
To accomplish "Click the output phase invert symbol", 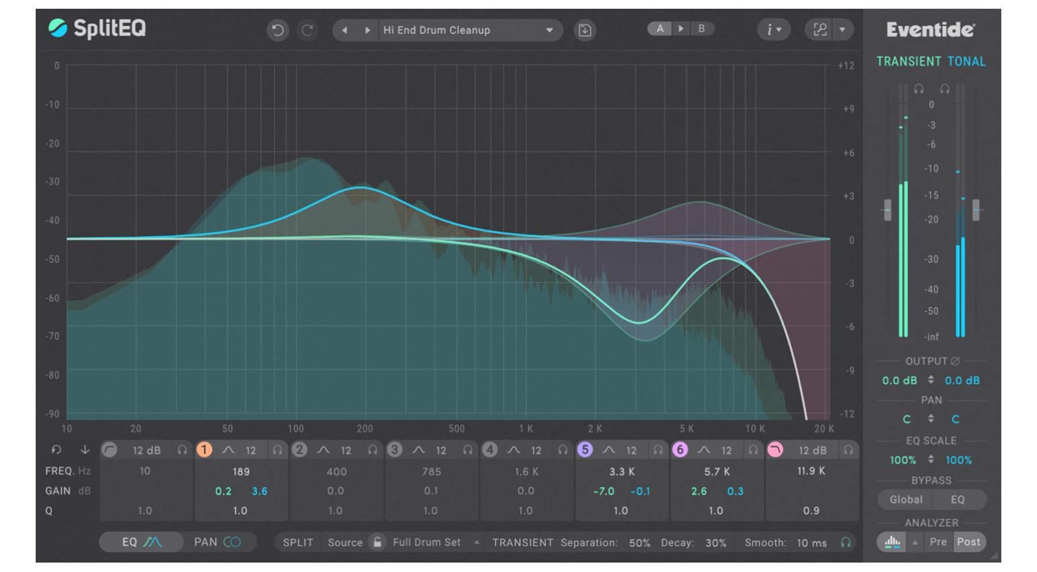I will pyautogui.click(x=955, y=362).
